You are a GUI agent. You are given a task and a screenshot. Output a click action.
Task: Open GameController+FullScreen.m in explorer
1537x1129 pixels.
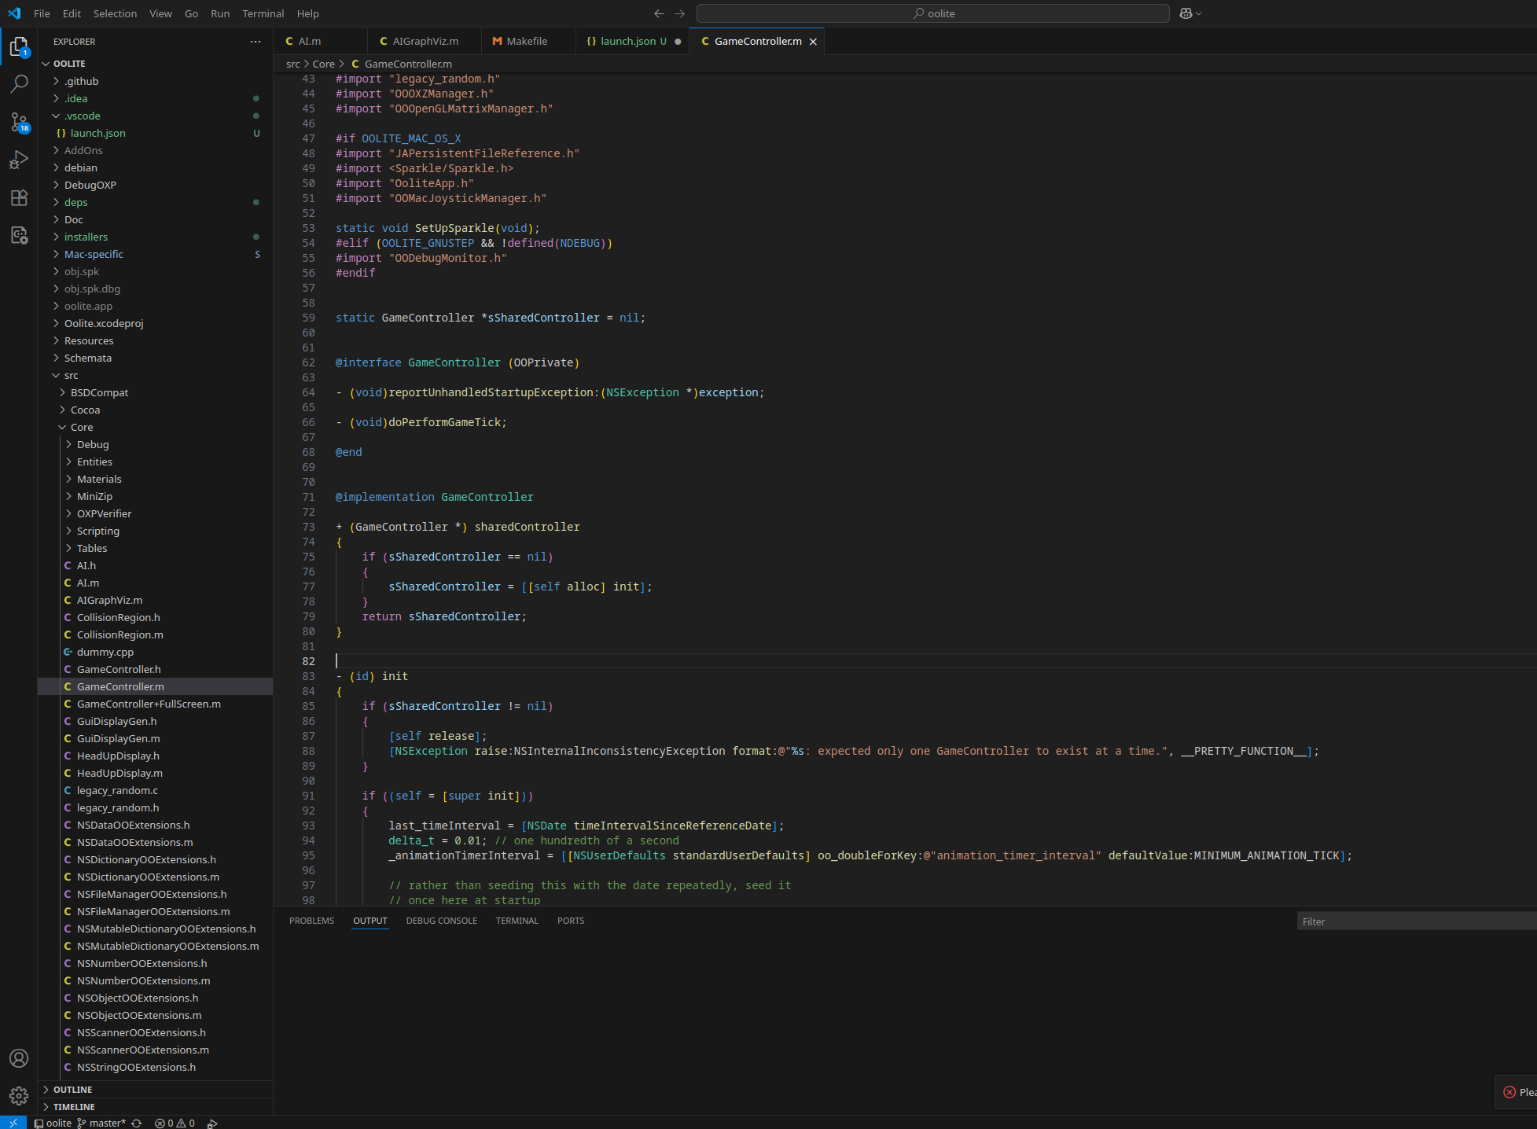pos(149,704)
